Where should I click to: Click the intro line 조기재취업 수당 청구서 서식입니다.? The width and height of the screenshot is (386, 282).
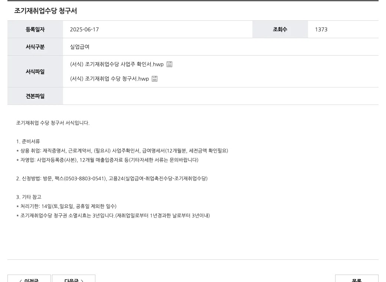coord(53,123)
